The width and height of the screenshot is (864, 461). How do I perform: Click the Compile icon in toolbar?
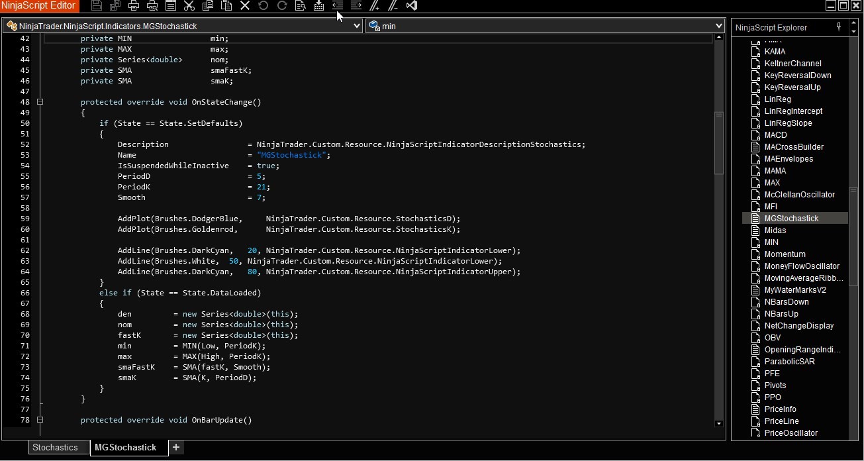[319, 6]
